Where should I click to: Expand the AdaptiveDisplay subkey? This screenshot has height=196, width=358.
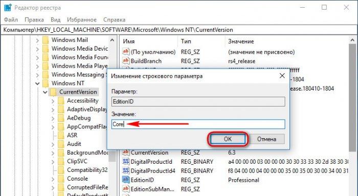pyautogui.click(x=53, y=110)
